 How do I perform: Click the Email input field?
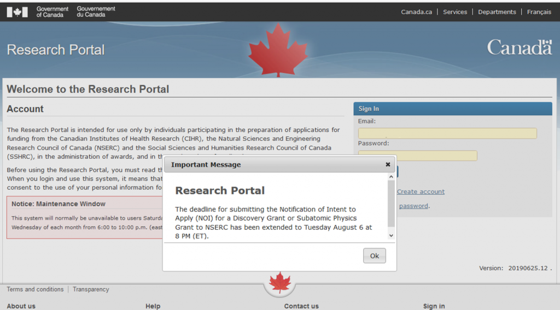[x=447, y=133]
